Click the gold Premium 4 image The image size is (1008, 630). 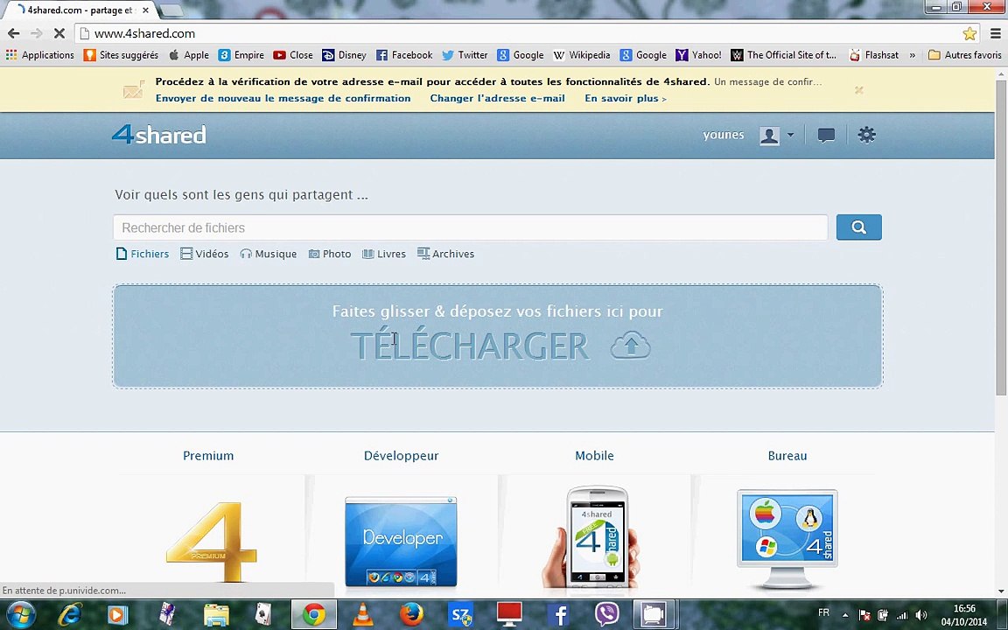212,542
